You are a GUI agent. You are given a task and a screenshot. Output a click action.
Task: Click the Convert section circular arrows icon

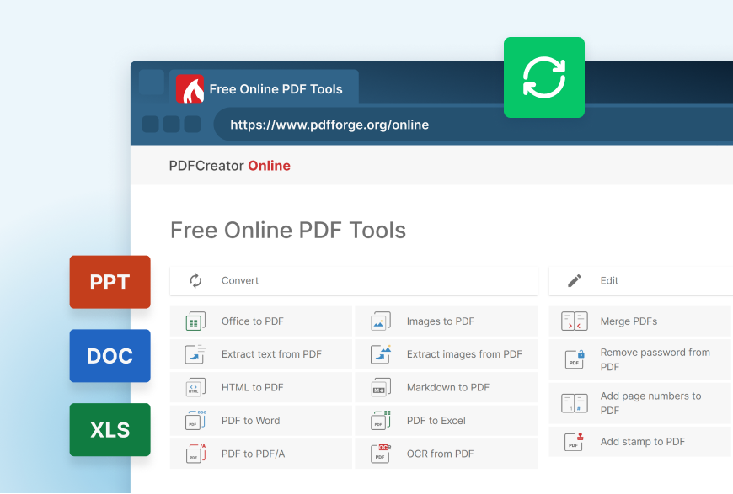[195, 280]
